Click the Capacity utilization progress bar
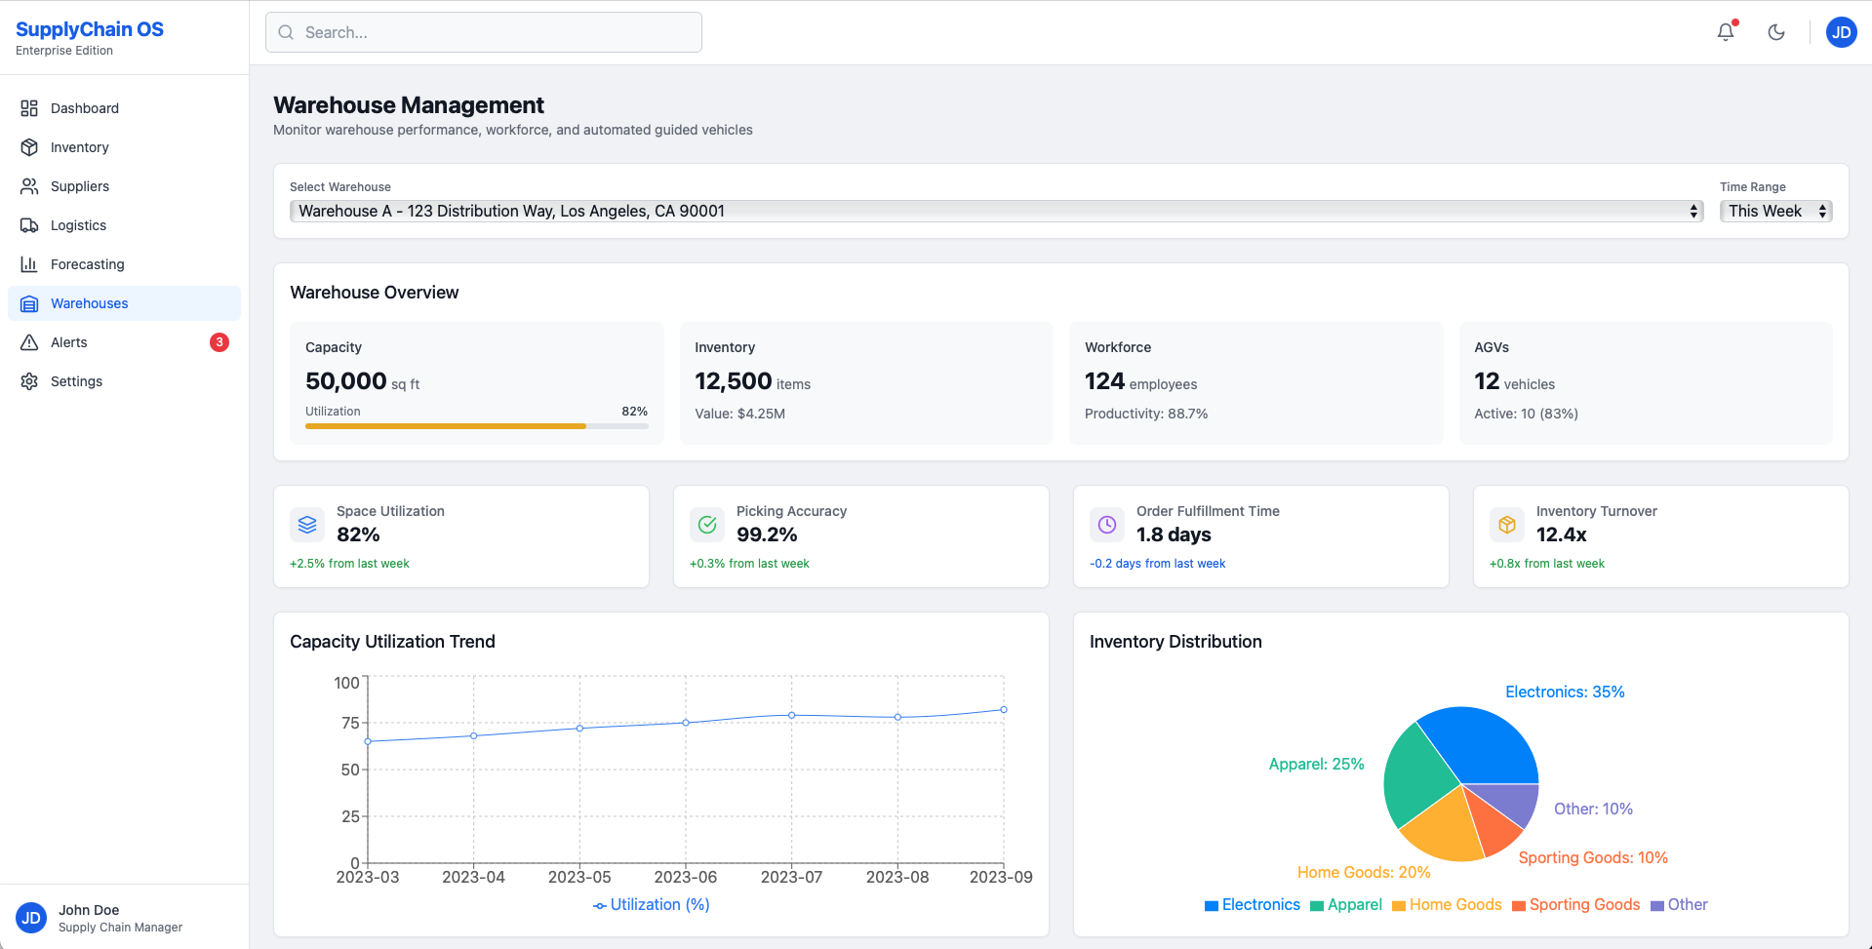This screenshot has width=1872, height=949. pos(476,426)
